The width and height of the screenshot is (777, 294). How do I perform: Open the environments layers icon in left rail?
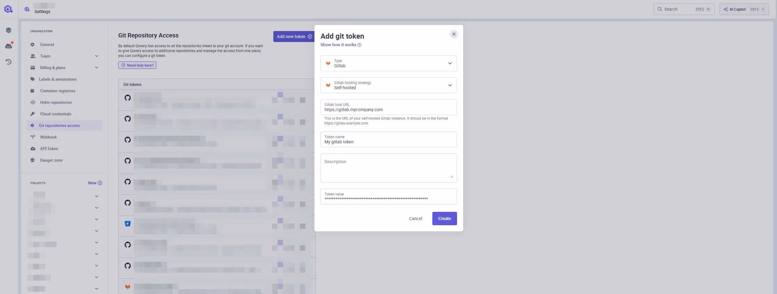(9, 30)
